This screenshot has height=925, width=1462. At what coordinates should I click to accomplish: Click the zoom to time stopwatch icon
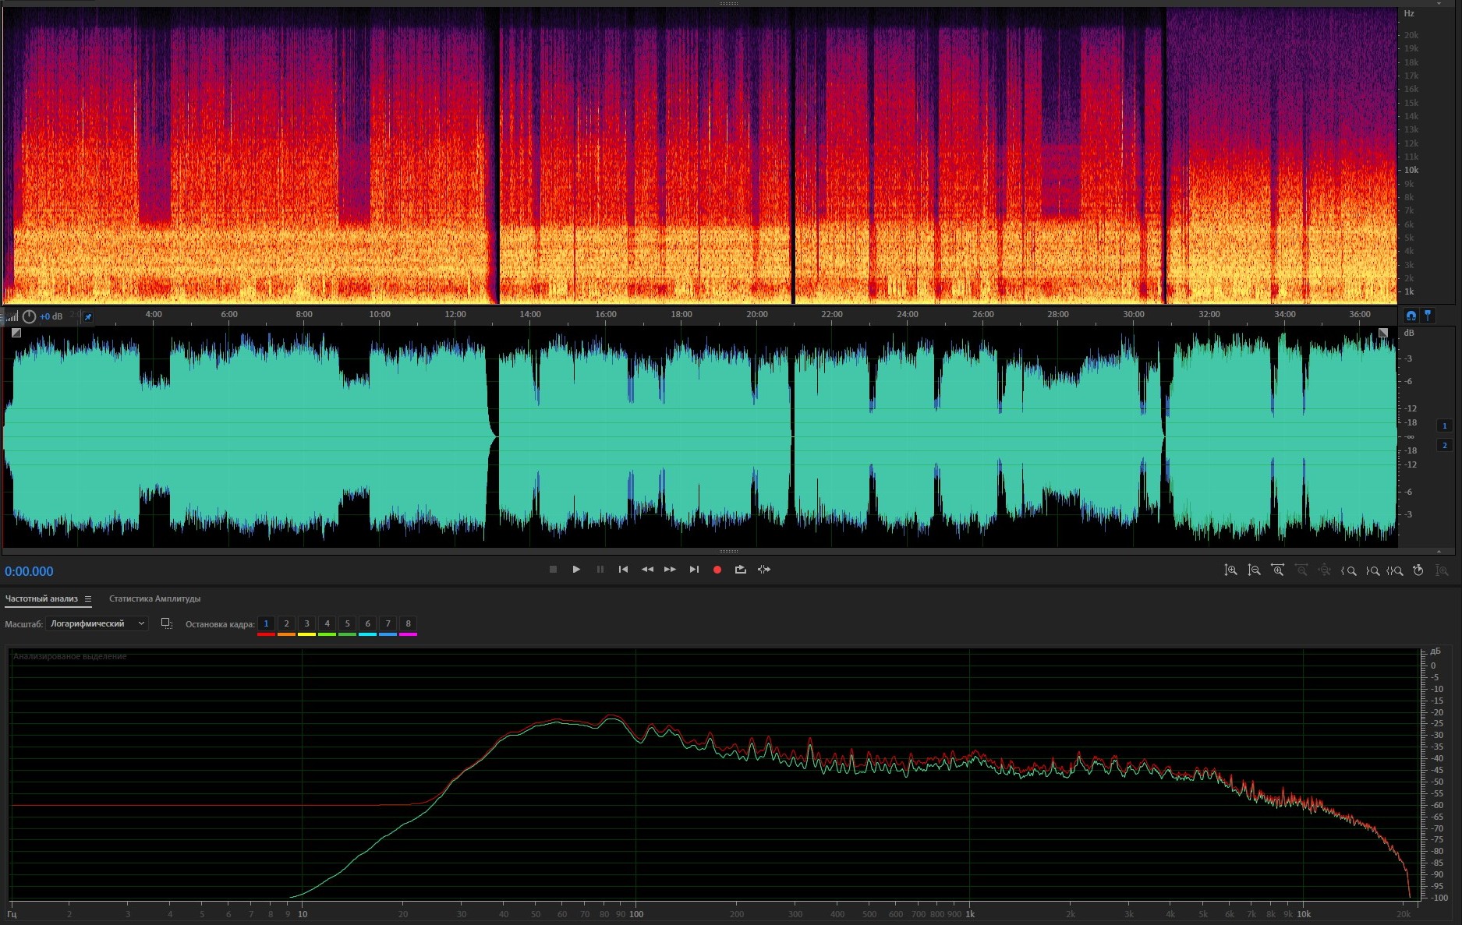point(1418,570)
